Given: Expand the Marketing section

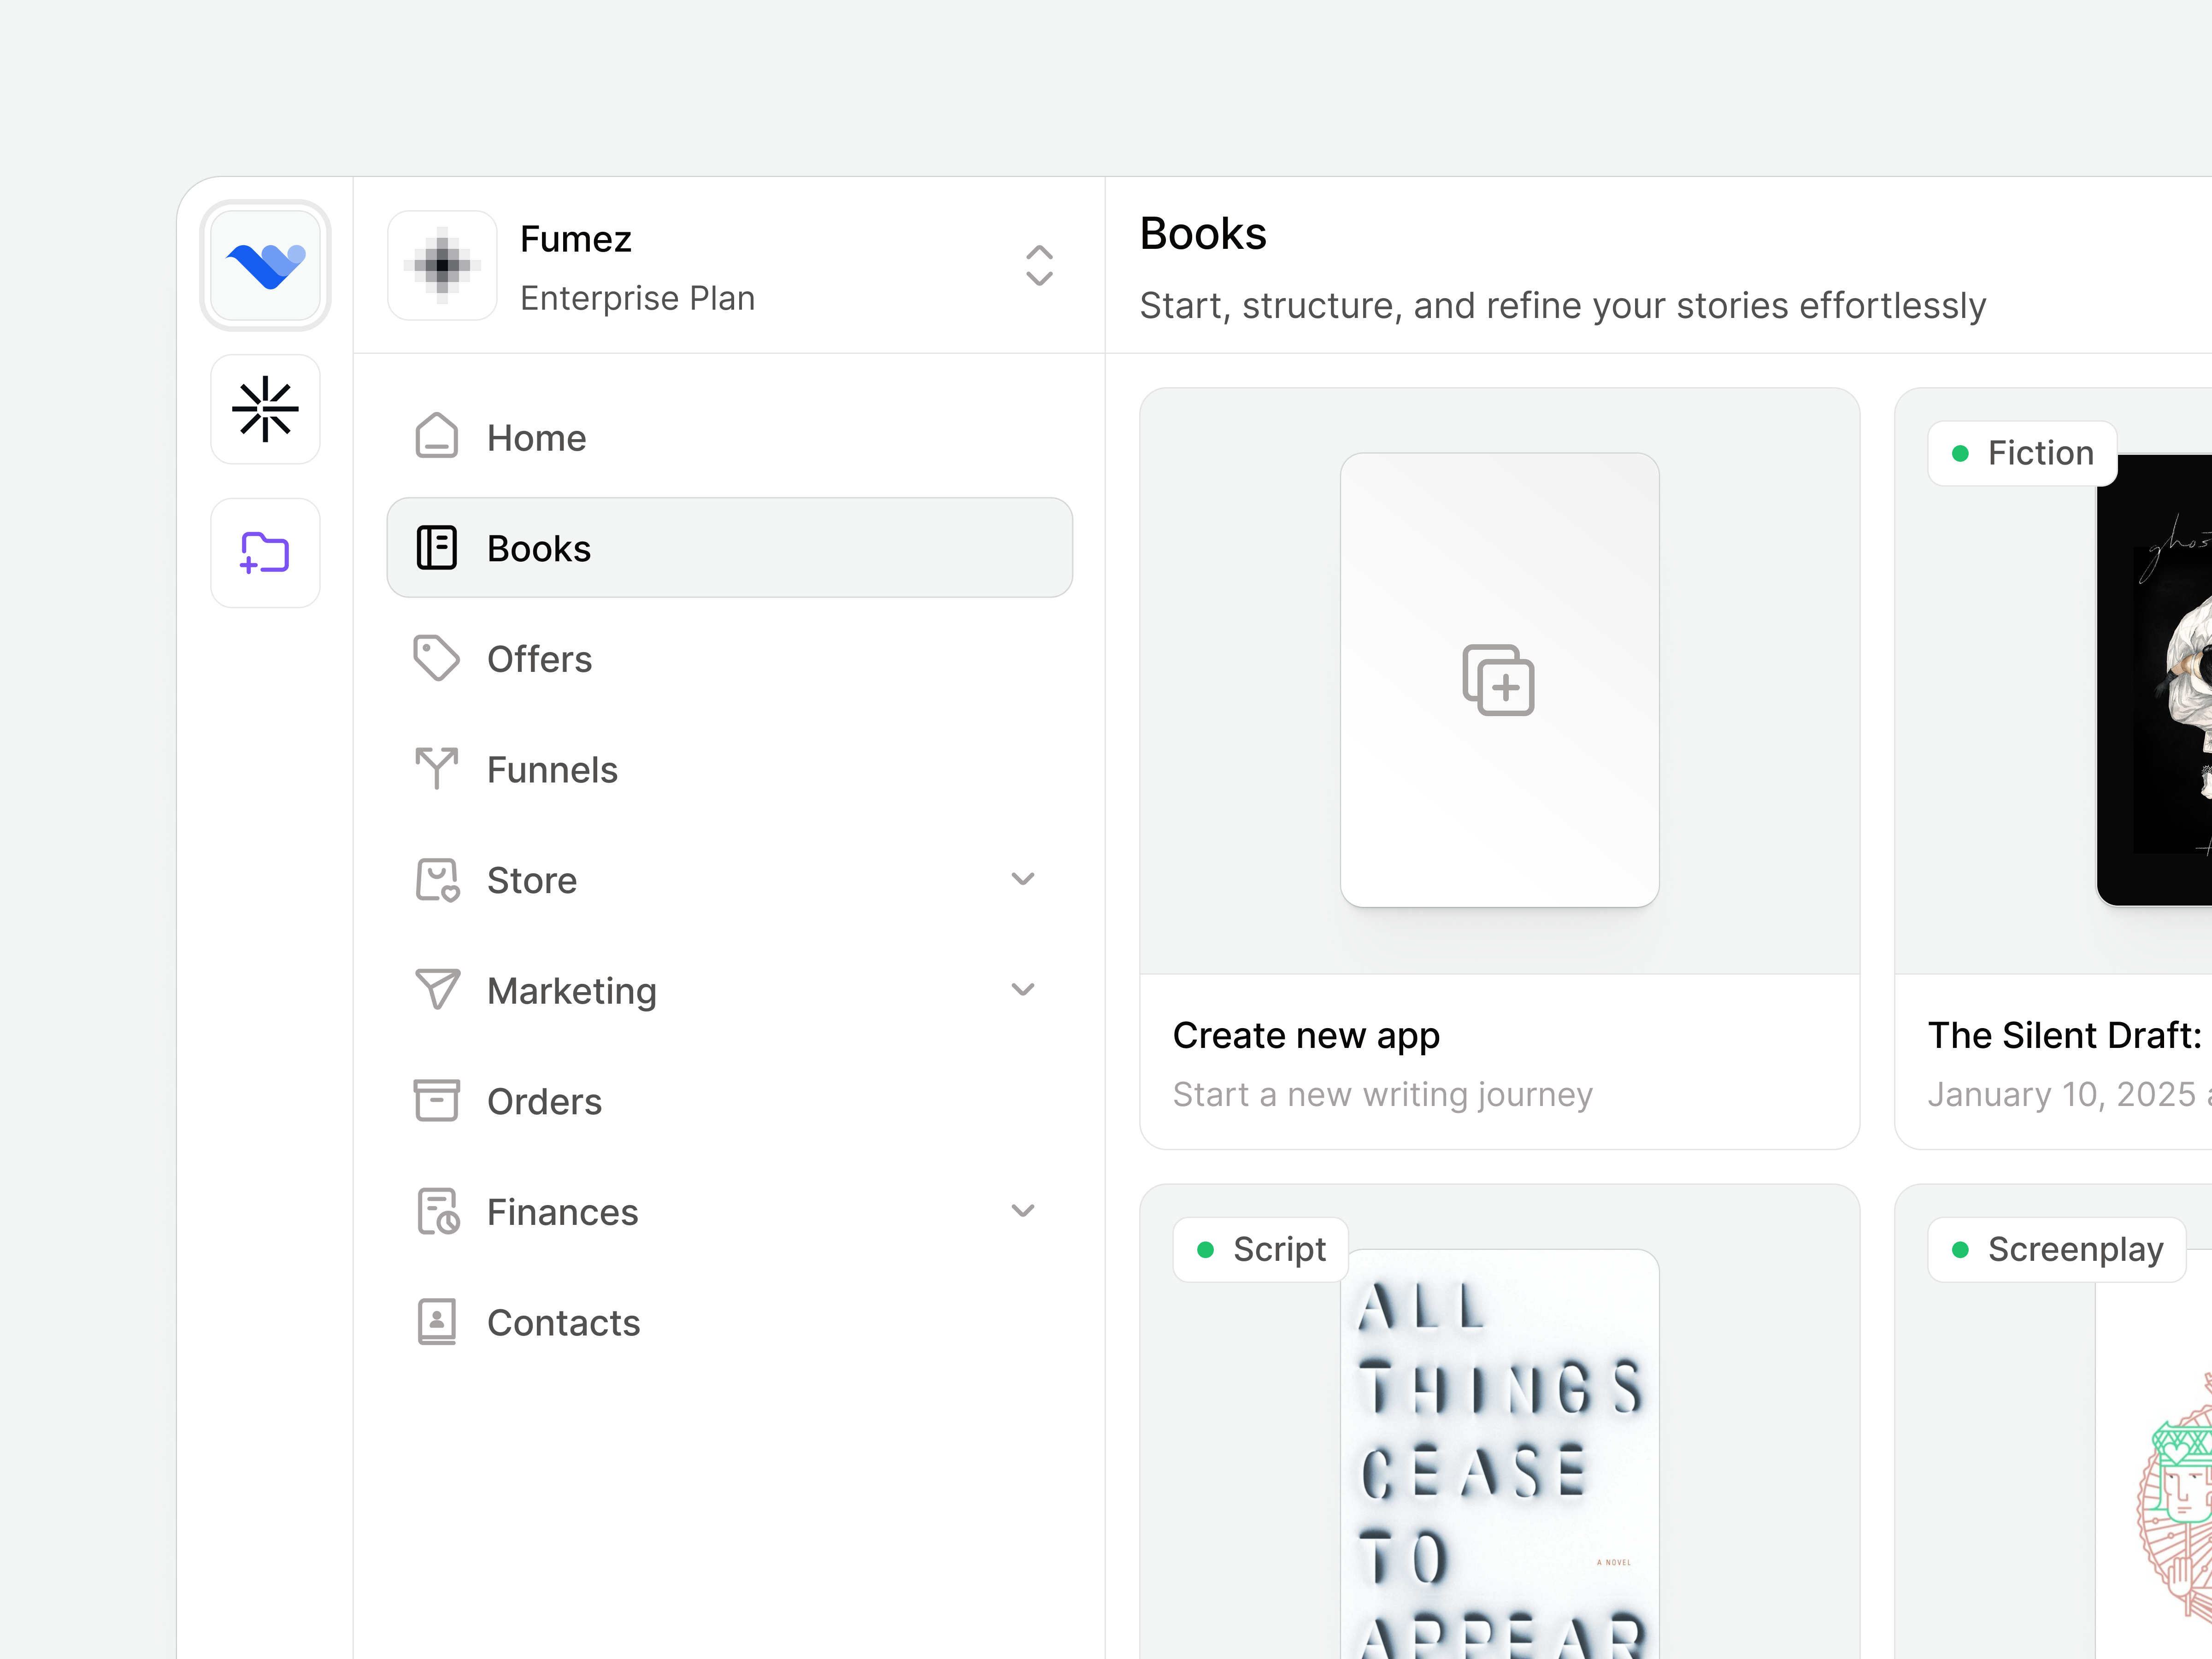Looking at the screenshot, I should (x=1022, y=989).
